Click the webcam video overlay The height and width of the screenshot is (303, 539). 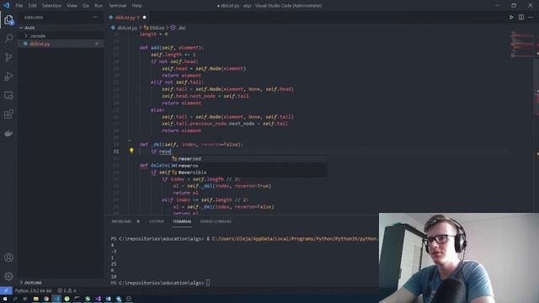(459, 258)
